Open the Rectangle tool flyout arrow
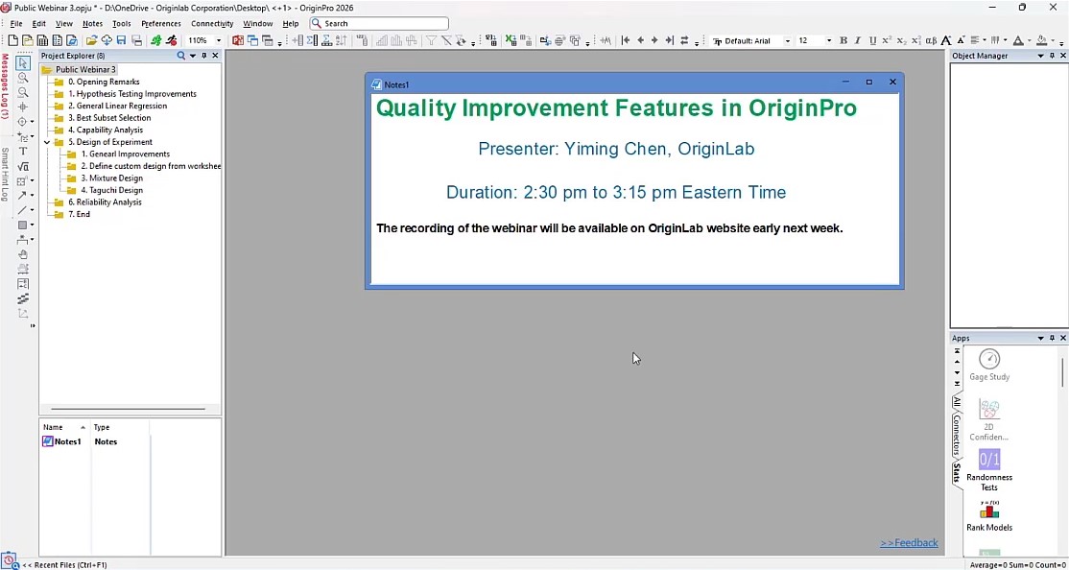The image size is (1069, 570). 32,225
